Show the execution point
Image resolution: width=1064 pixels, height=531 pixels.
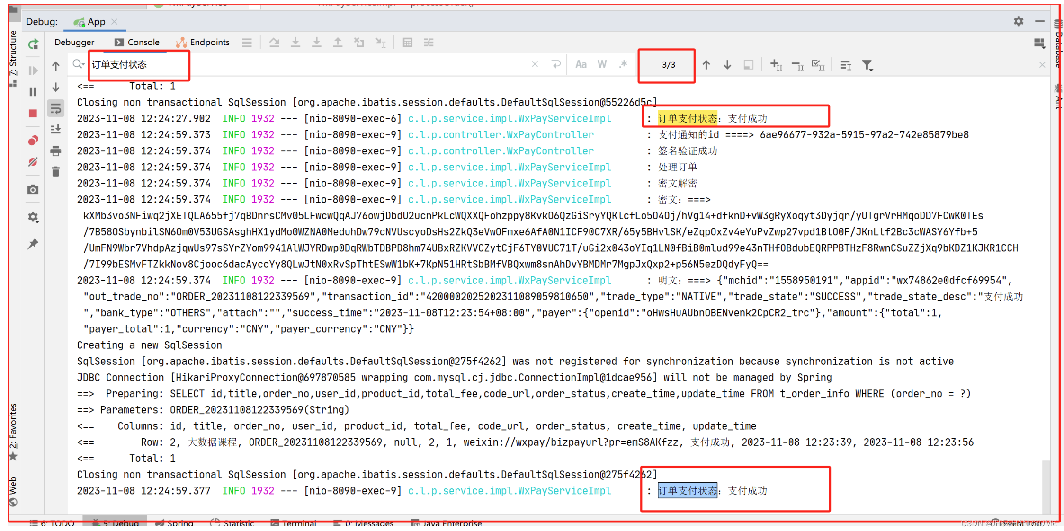point(247,43)
